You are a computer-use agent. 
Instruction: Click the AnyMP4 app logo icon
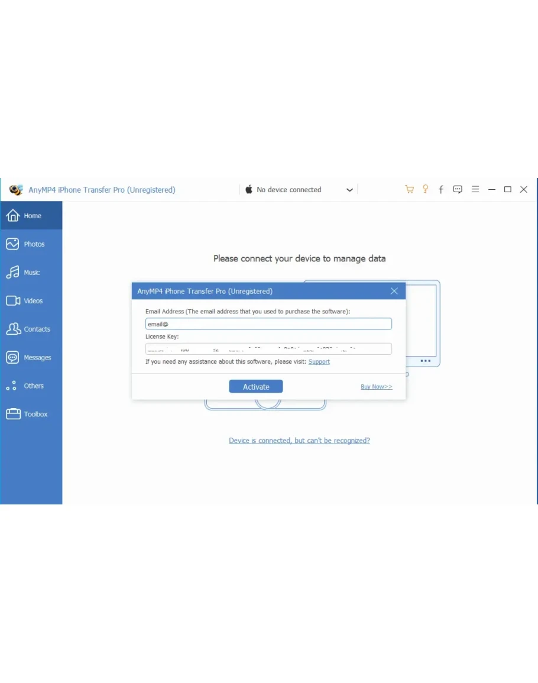coord(16,190)
